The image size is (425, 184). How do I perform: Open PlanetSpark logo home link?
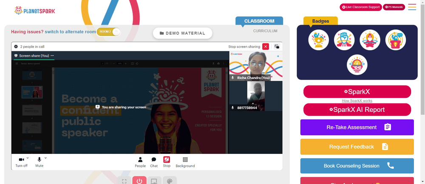(x=34, y=11)
